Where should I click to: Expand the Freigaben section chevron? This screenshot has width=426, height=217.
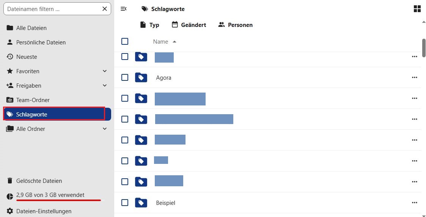coord(105,86)
